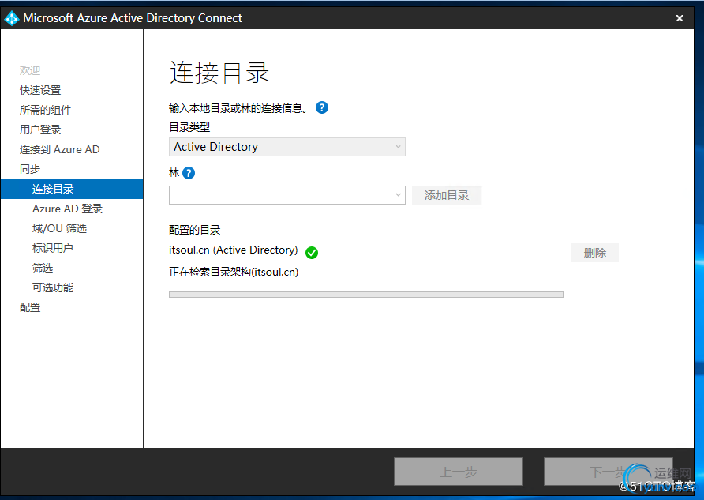Click the directory schema retrieval progress bar
The height and width of the screenshot is (500, 704).
pyautogui.click(x=366, y=295)
